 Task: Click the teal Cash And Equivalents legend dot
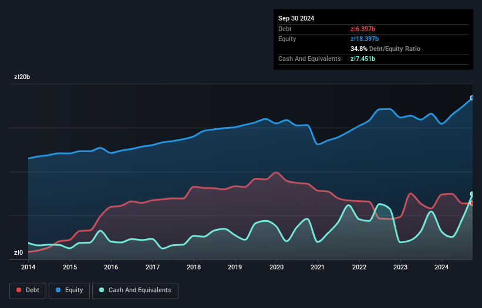click(102, 290)
